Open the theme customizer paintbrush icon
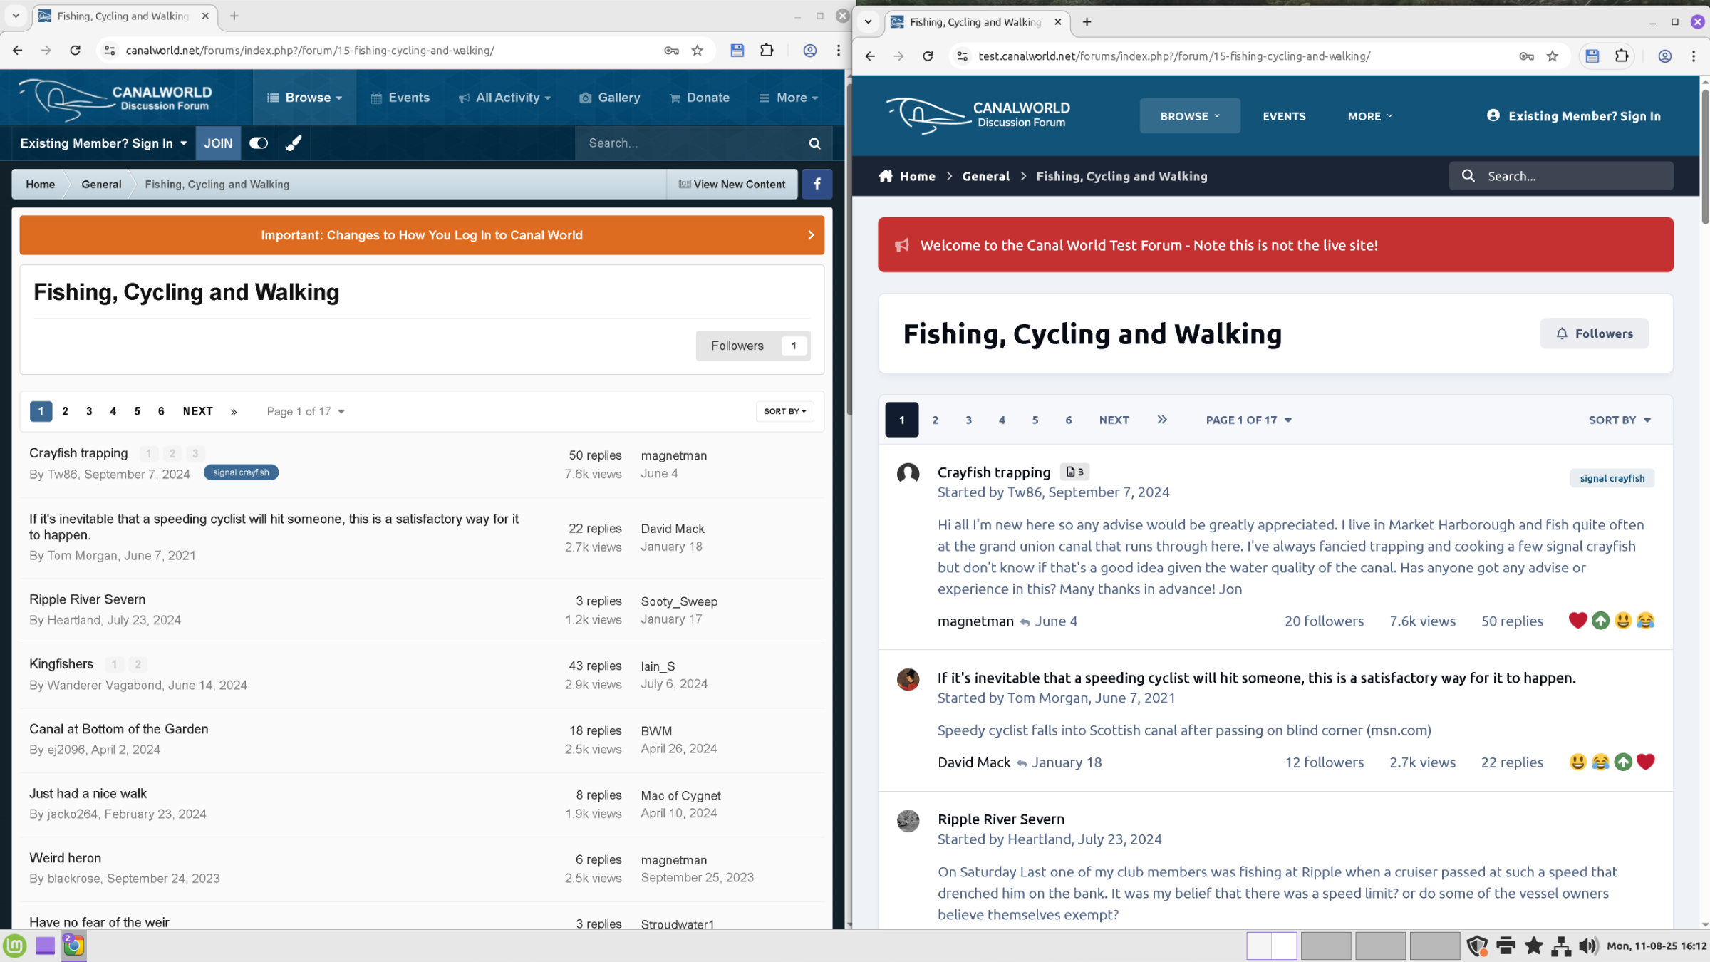The image size is (1710, 962). tap(293, 143)
